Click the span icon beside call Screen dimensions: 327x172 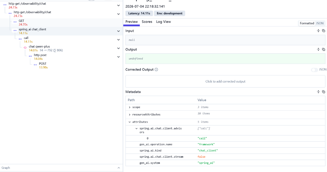click(x=20, y=39)
